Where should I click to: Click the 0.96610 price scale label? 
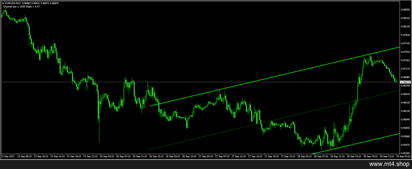pyautogui.click(x=405, y=94)
